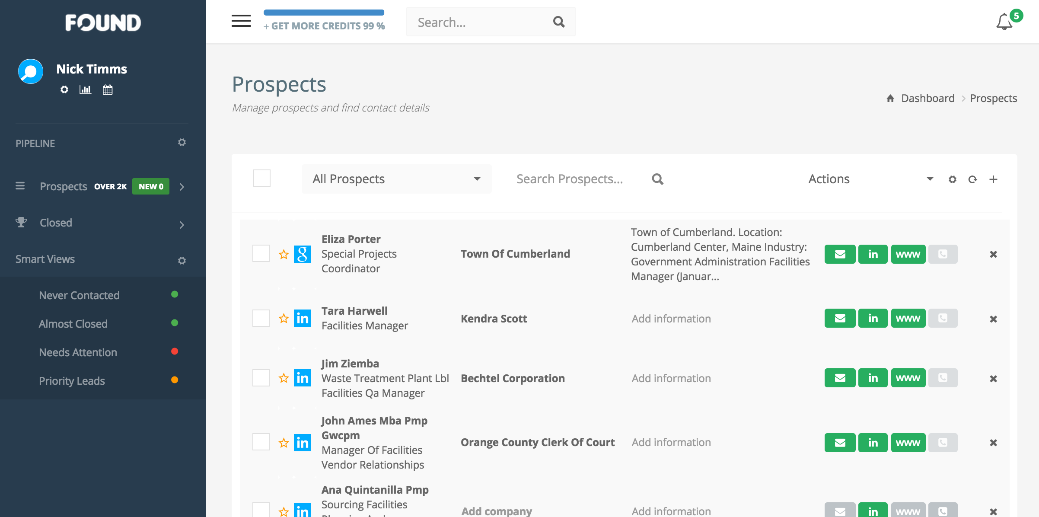The image size is (1039, 517).
Task: Select Never Contacted smart view
Action: tap(80, 295)
